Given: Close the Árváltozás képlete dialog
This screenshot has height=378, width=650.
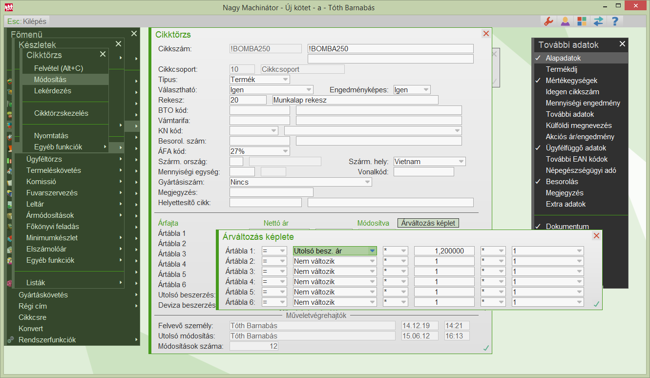Looking at the screenshot, I should (596, 236).
